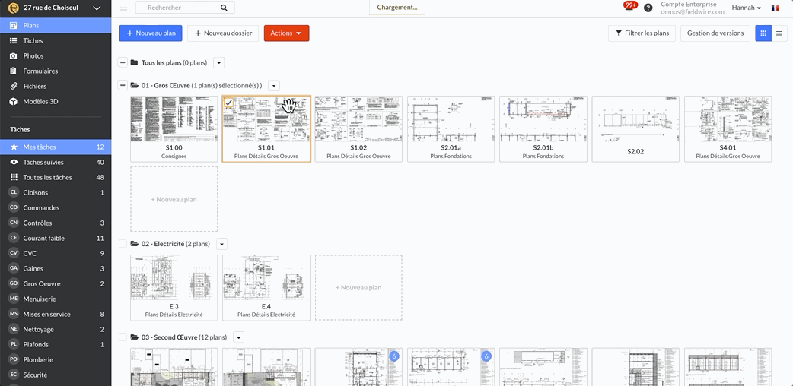Select the 03 - Second Œuvre folder checkbox
The image size is (793, 386).
coord(123,337)
